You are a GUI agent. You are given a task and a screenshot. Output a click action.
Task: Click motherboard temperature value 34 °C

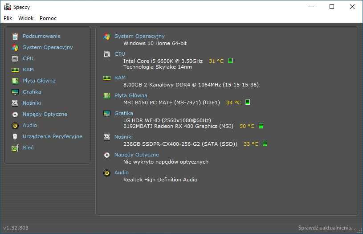pos(233,103)
